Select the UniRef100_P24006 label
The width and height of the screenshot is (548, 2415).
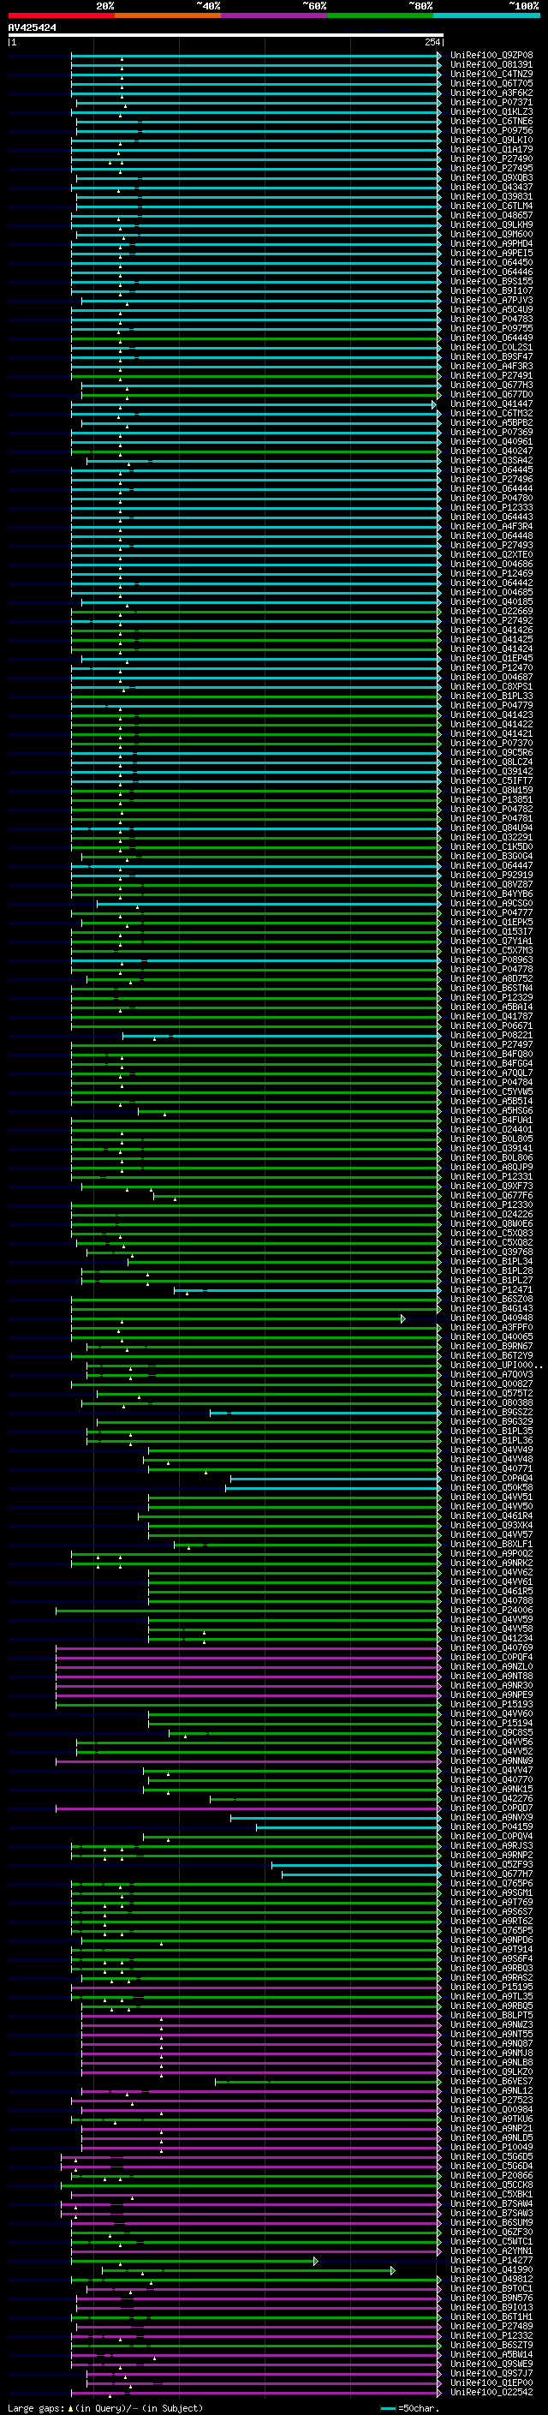coord(491,1610)
